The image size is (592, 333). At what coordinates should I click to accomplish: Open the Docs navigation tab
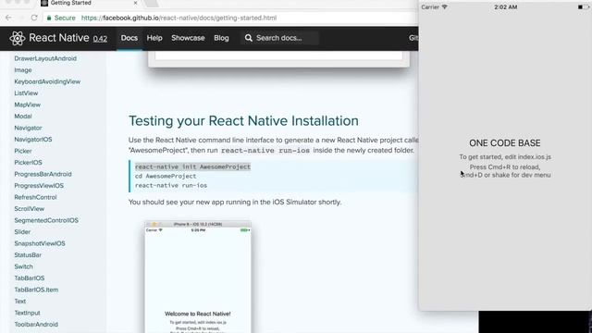tap(129, 38)
